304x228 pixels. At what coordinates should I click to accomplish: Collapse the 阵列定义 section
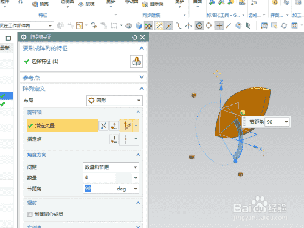click(x=142, y=89)
